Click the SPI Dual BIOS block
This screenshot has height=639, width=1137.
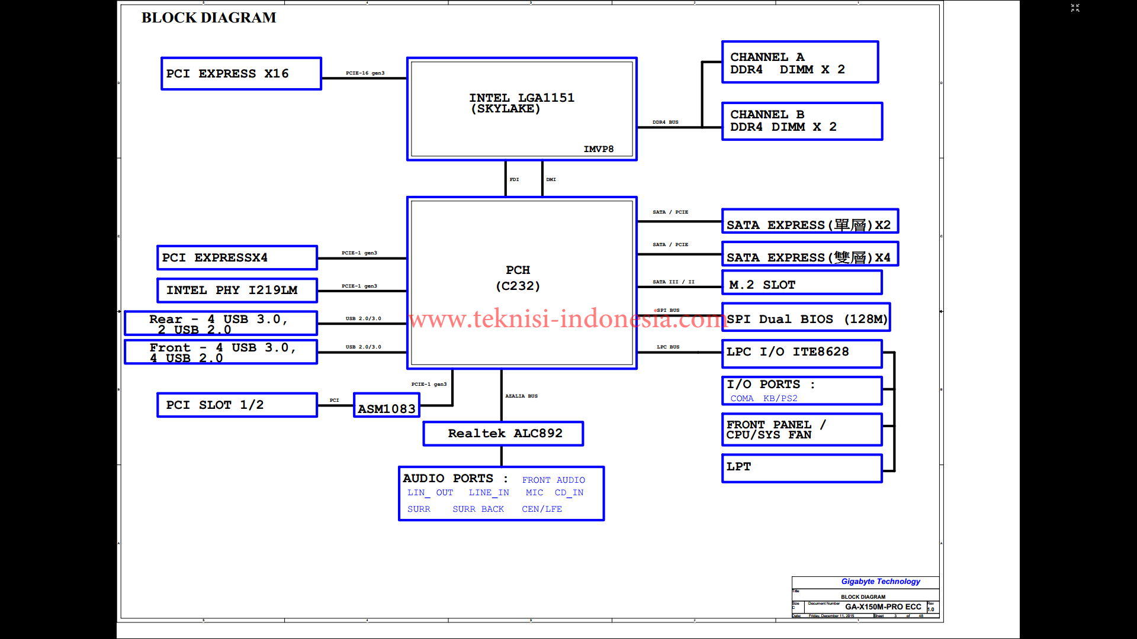tap(806, 318)
